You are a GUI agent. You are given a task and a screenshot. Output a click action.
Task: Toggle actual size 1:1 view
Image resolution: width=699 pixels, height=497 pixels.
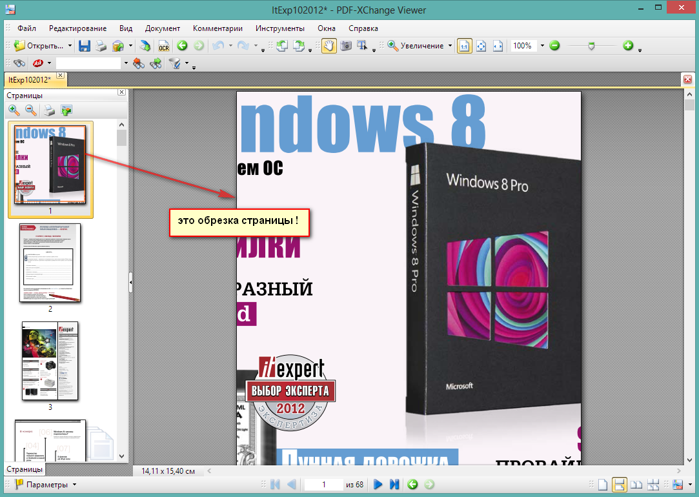pyautogui.click(x=464, y=45)
